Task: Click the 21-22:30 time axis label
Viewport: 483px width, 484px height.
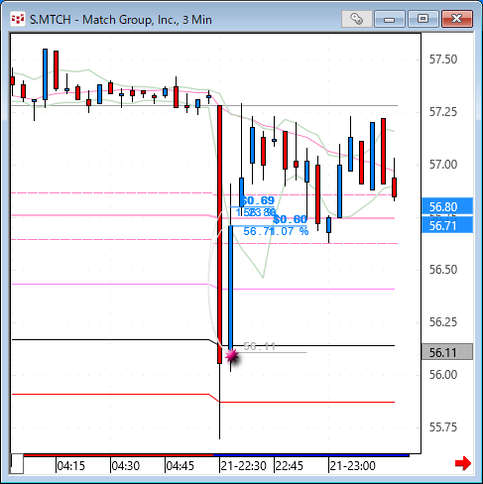Action: click(x=243, y=466)
